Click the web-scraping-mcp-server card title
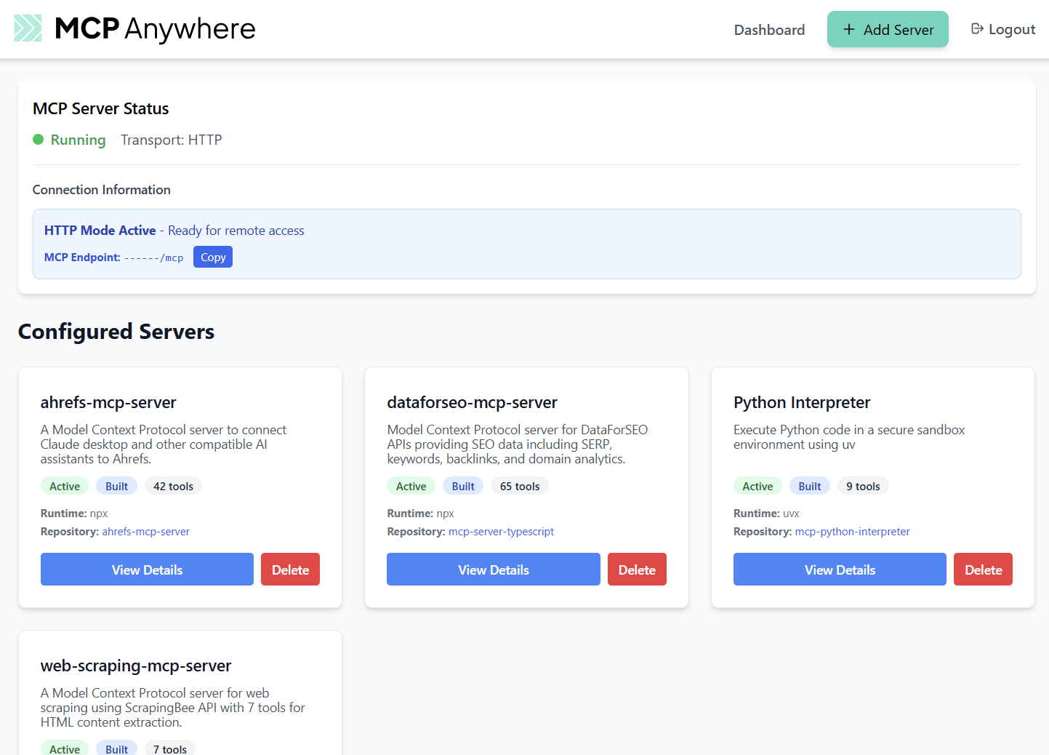 [136, 666]
